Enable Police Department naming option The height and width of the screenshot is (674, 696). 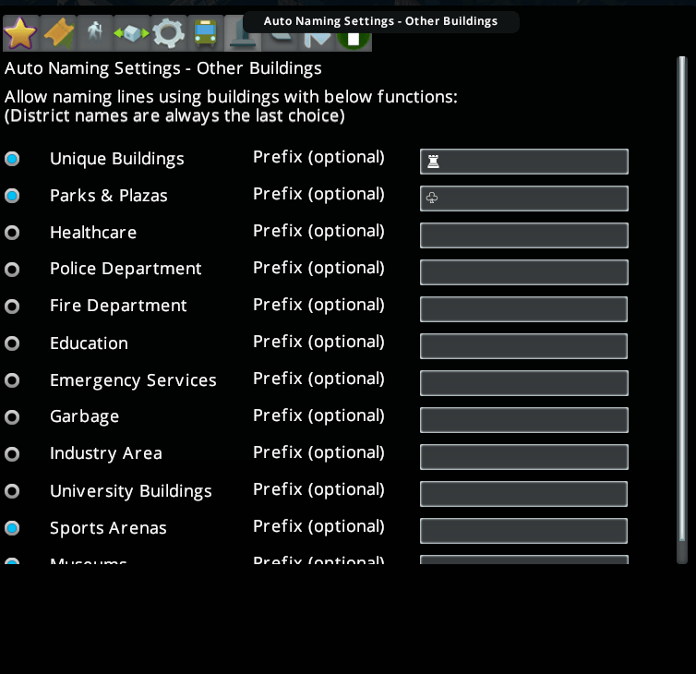click(x=12, y=270)
